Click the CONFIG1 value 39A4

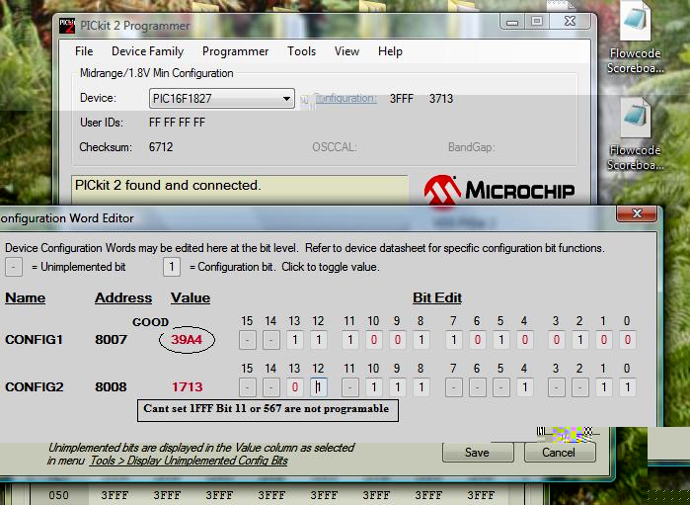(x=187, y=340)
